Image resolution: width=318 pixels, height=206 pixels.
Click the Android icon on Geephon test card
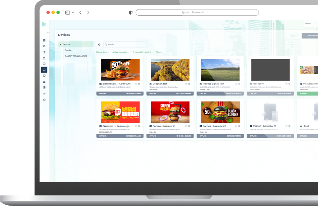pos(150,84)
